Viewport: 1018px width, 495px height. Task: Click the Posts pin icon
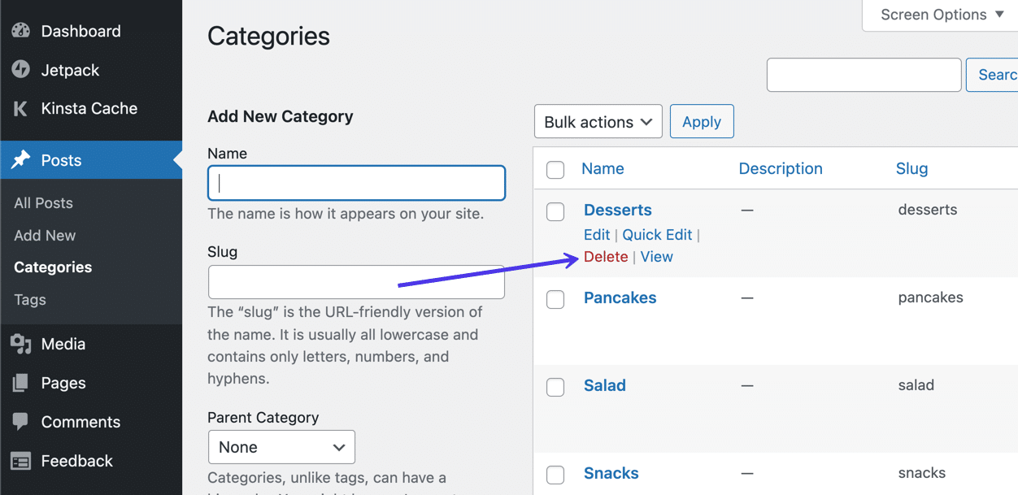point(19,160)
